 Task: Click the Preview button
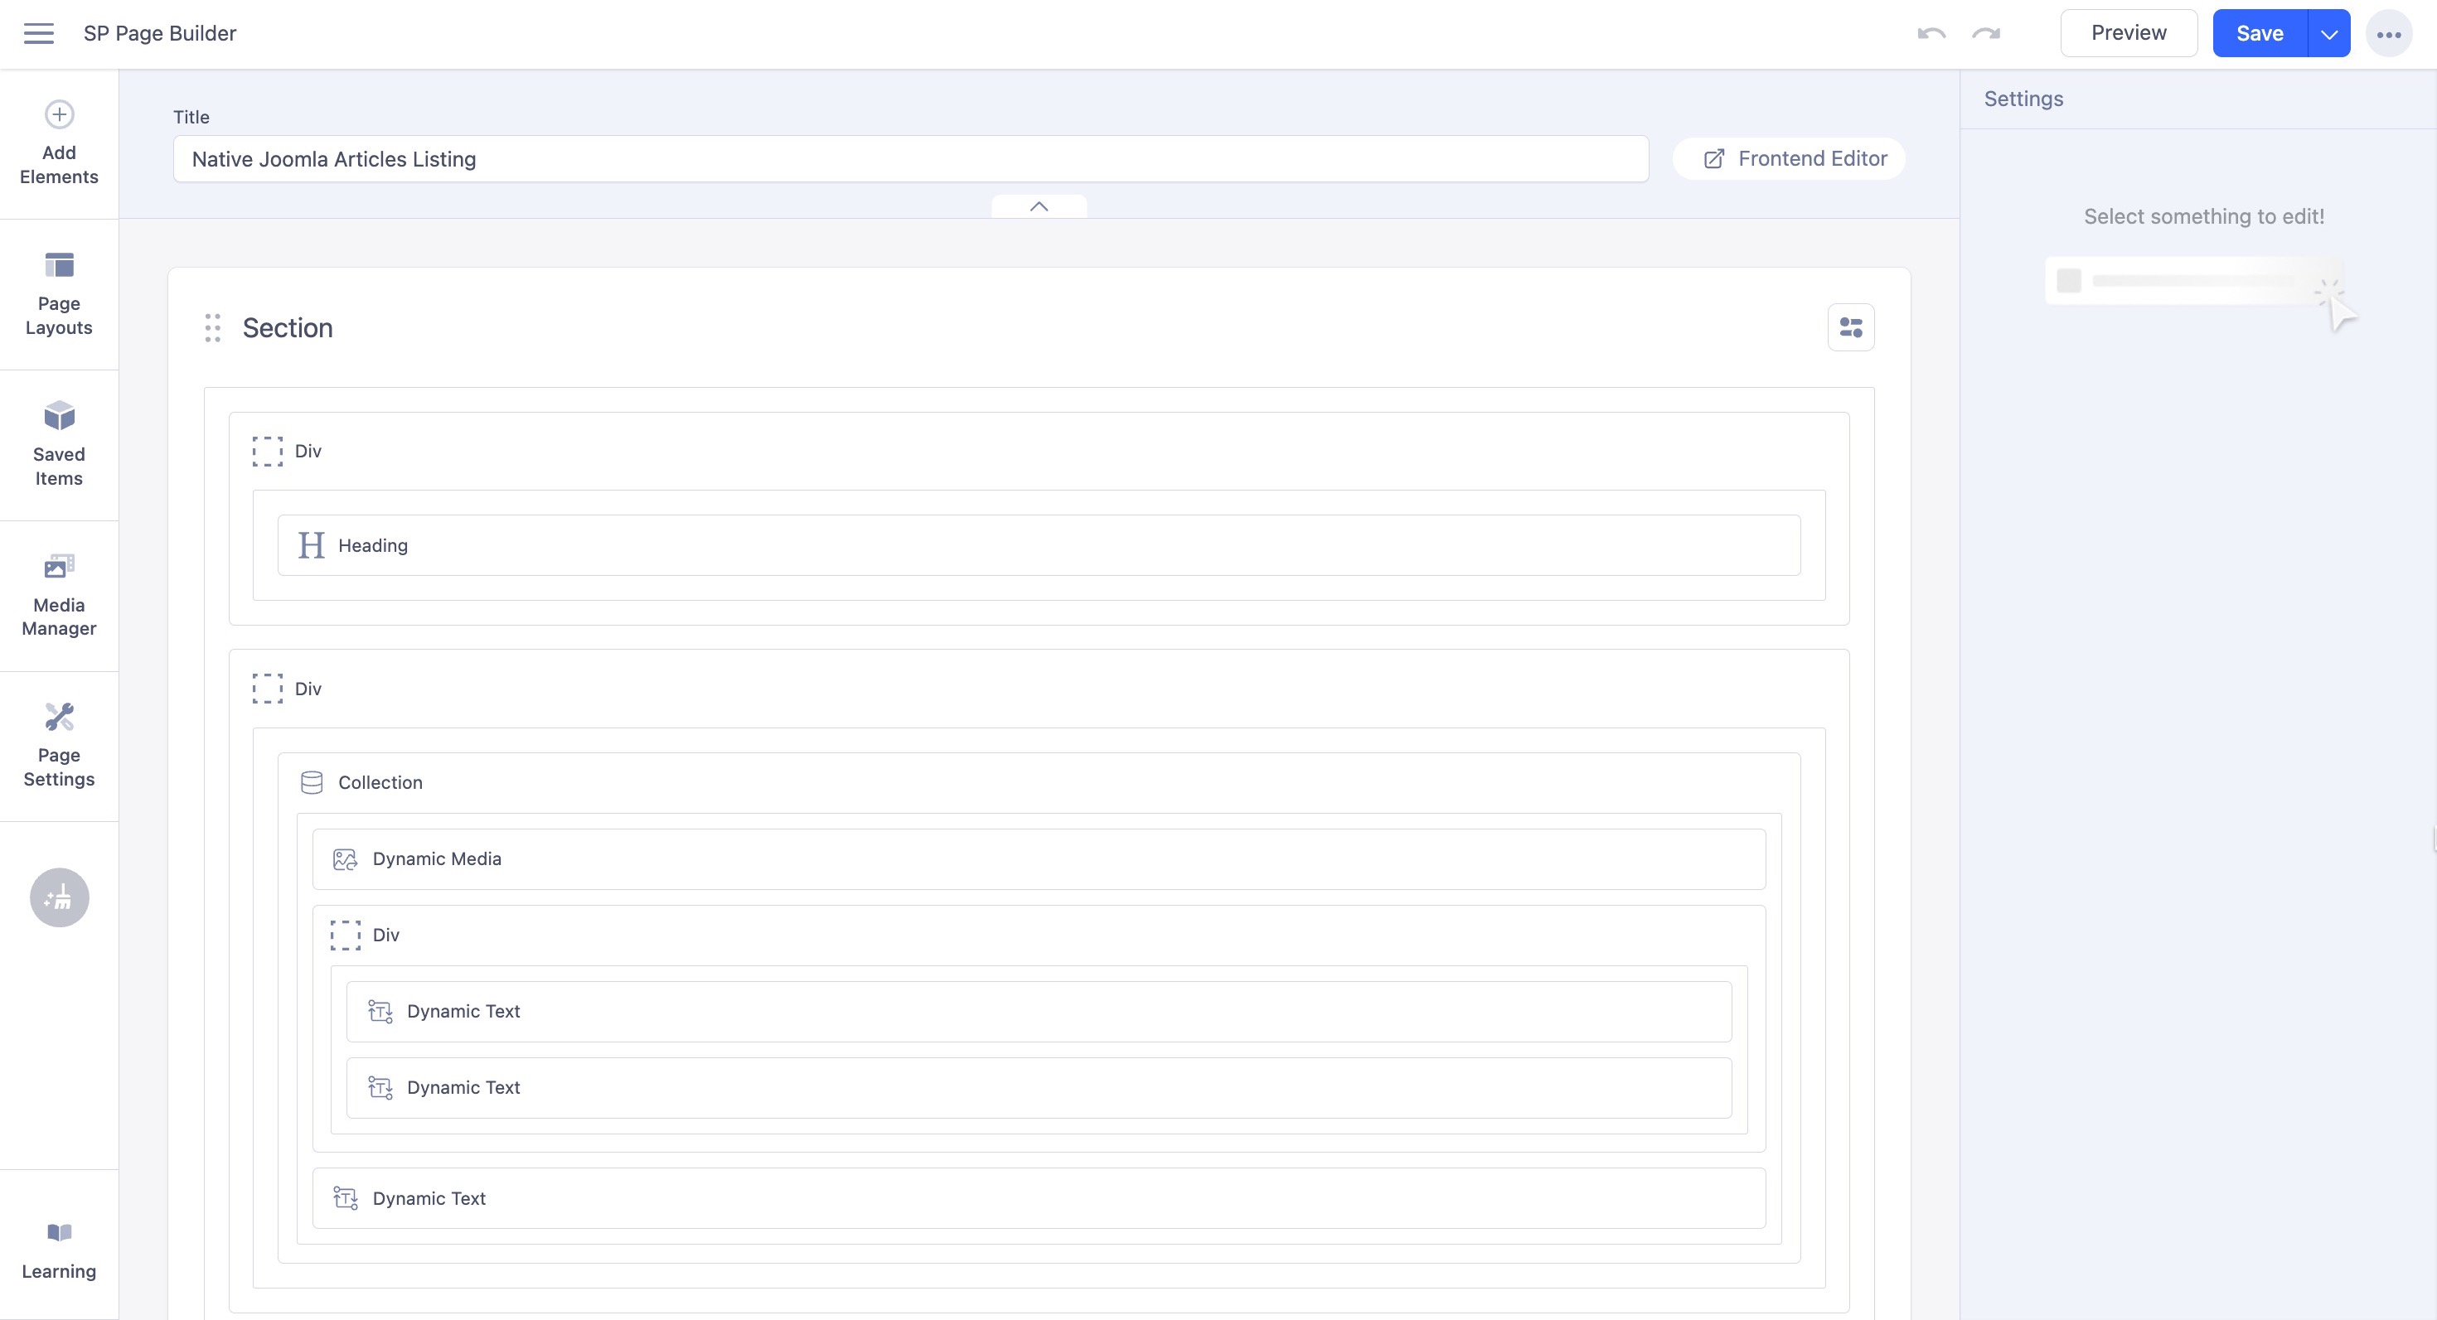(x=2128, y=33)
